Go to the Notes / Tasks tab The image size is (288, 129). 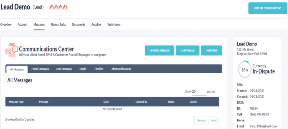[x=58, y=25]
